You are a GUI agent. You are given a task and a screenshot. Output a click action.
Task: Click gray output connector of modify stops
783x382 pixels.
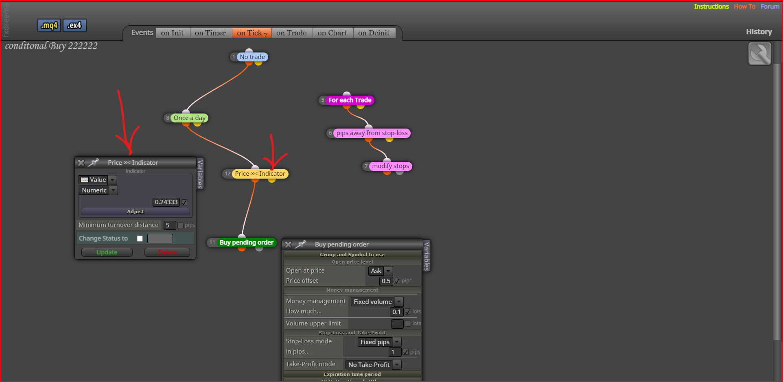[x=400, y=172]
